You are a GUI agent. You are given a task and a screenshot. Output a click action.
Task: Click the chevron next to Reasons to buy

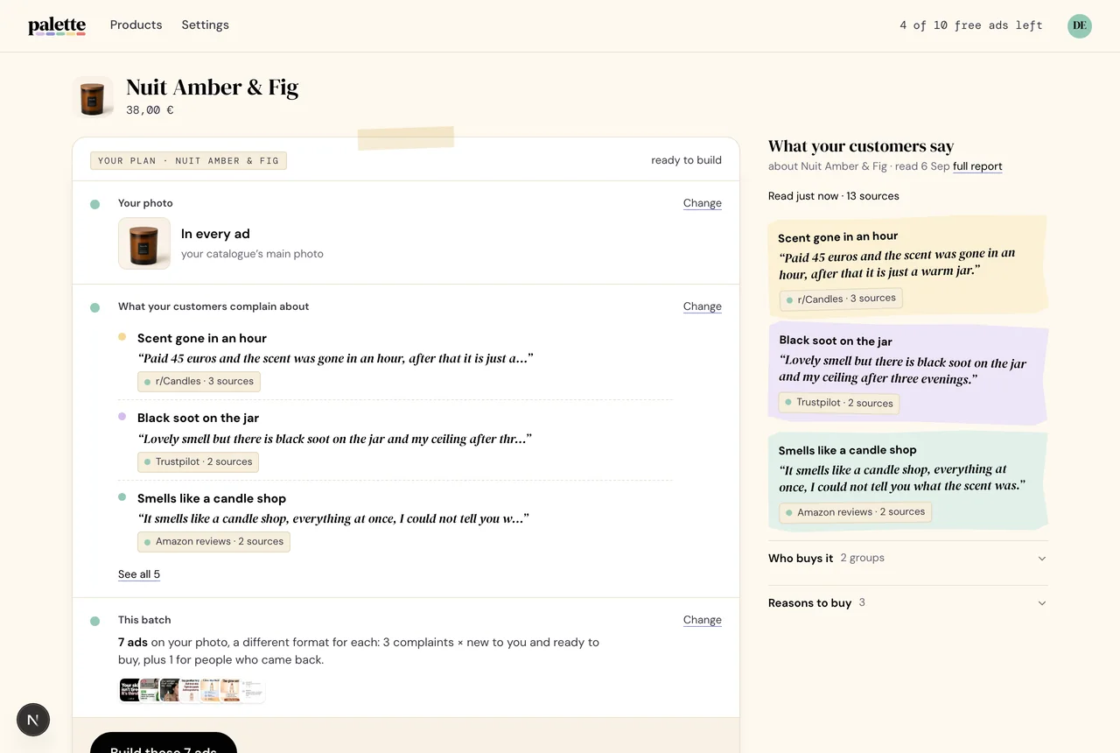click(1041, 603)
